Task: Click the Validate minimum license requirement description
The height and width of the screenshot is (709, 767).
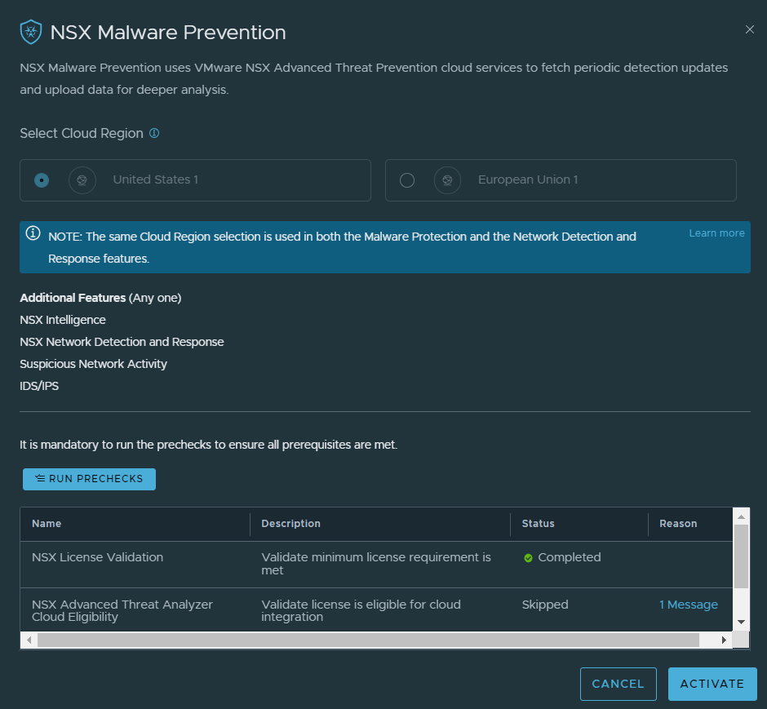Action: pos(376,564)
